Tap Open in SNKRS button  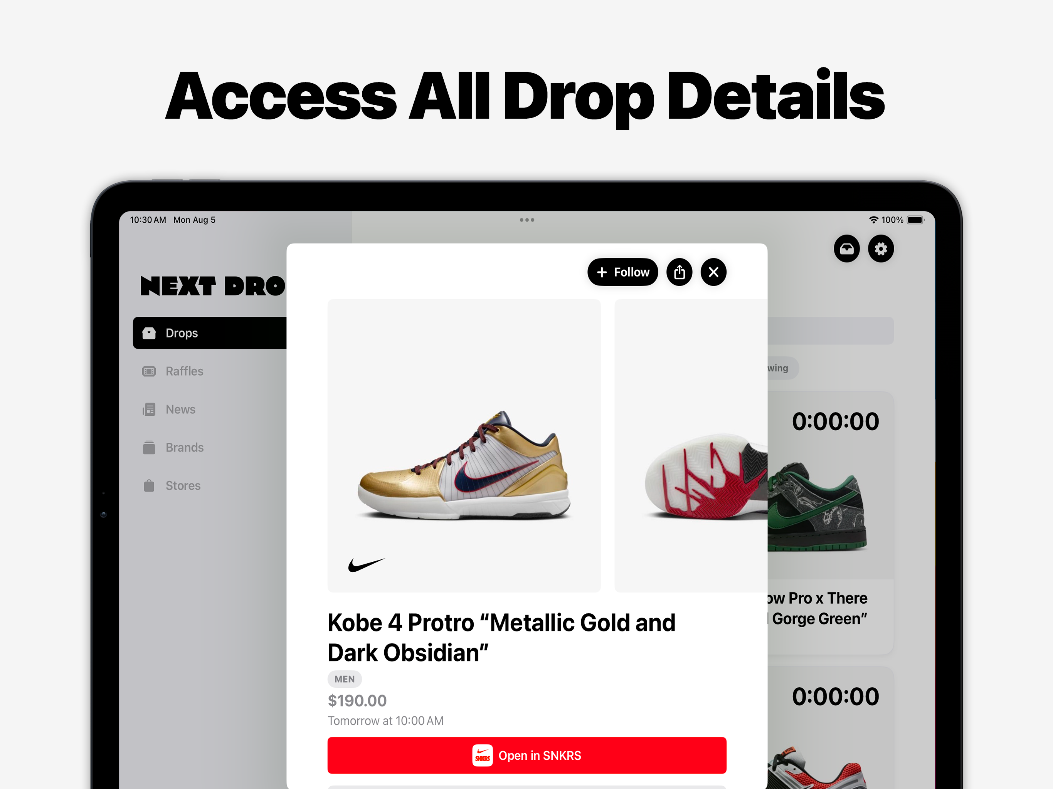527,755
